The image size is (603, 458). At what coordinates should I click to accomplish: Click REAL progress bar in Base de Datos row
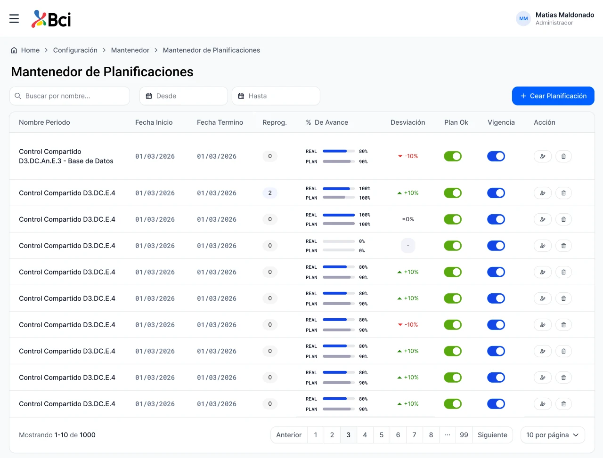click(x=339, y=151)
